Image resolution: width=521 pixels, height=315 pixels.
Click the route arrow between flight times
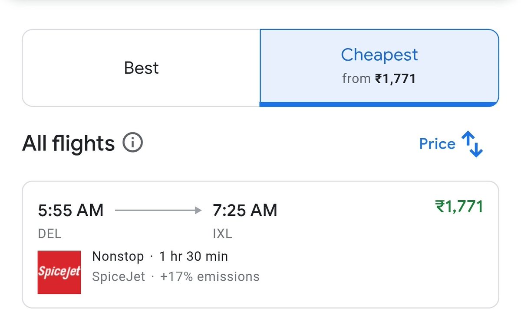158,211
